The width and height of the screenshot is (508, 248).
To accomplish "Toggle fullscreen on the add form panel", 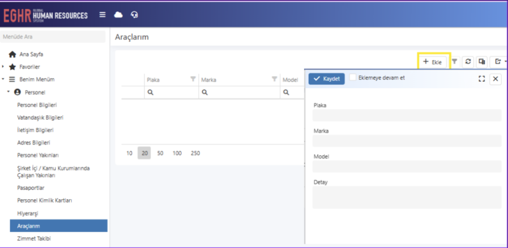I will coord(482,79).
